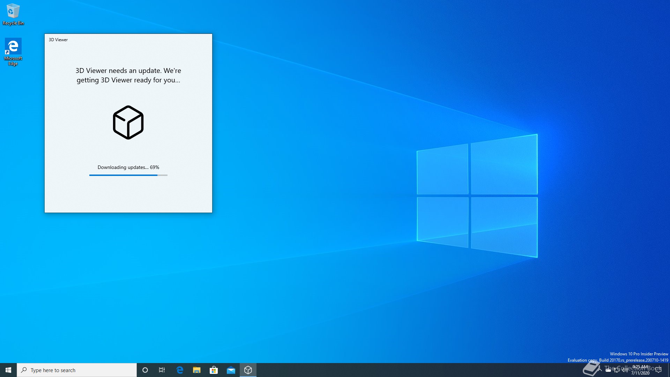Open the Recycle Bin desktop icon
This screenshot has width=670, height=377.
(13, 14)
